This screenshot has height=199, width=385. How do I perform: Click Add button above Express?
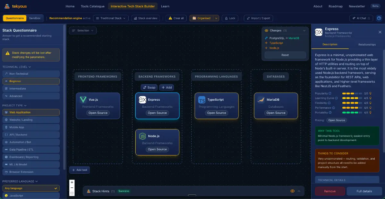(x=167, y=87)
